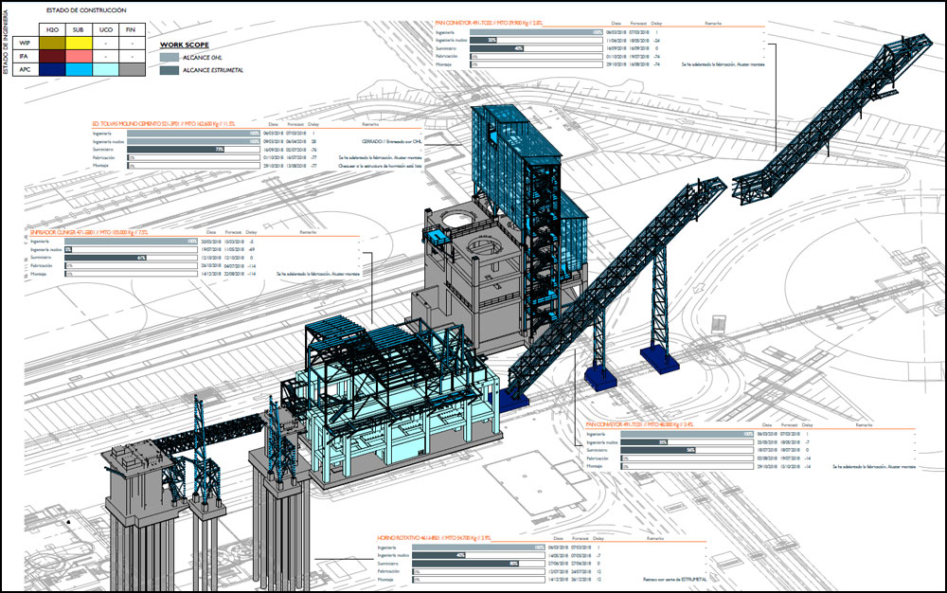Select the dark blue APC / H2O swatch

[x=52, y=69]
